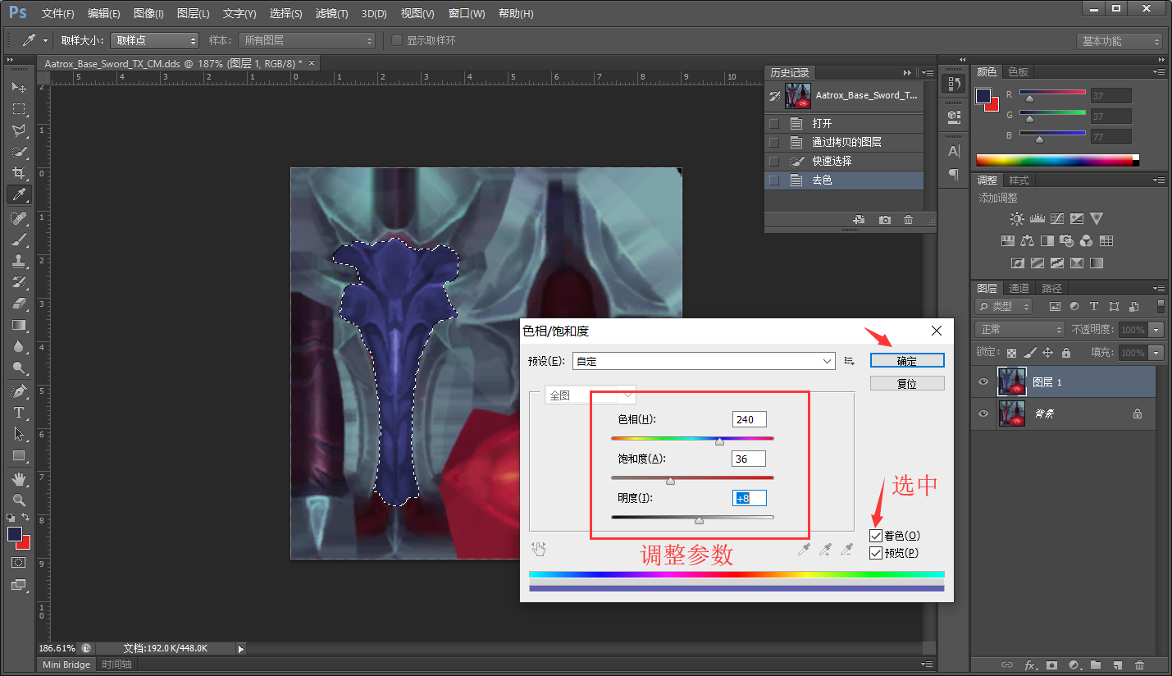
Task: Add a Color Balance adjustment
Action: tap(1027, 241)
